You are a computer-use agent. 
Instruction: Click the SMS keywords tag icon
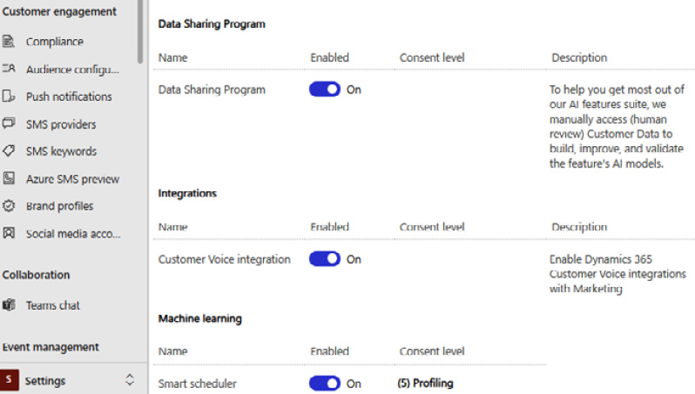coord(9,151)
